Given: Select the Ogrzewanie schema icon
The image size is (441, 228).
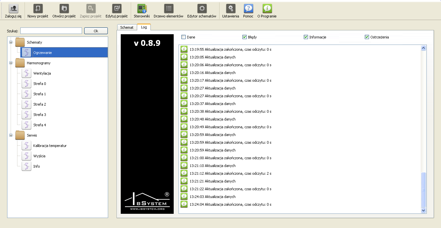Looking at the screenshot, I should pyautogui.click(x=26, y=53).
